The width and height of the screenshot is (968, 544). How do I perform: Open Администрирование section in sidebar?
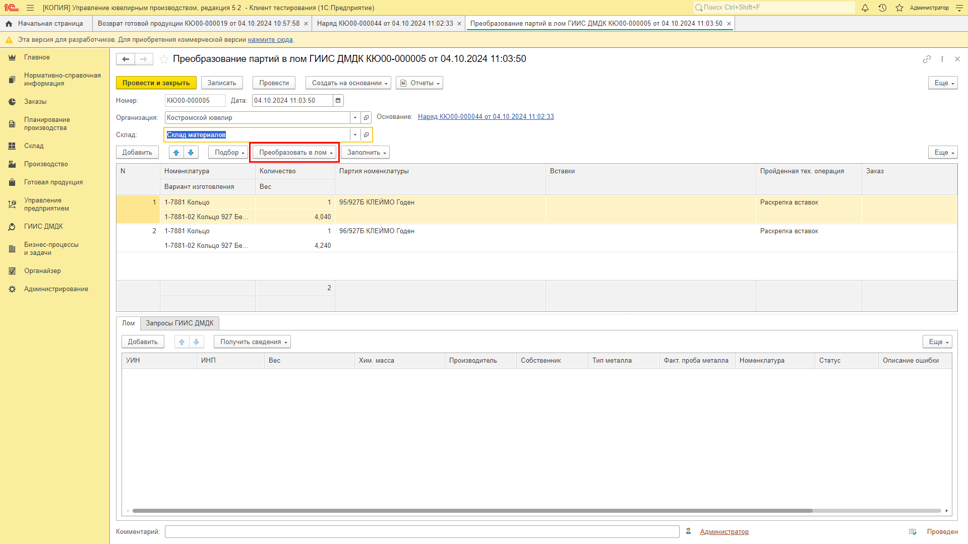(x=56, y=289)
